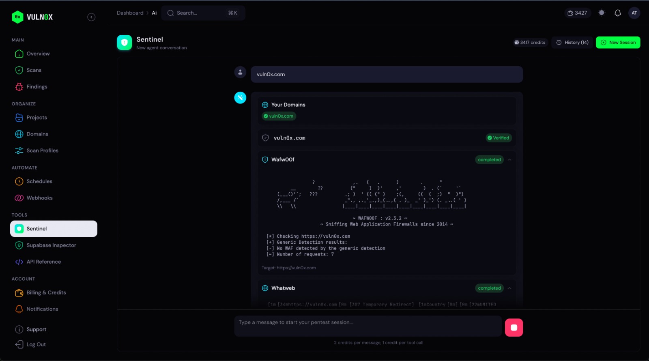Collapse the Whatweb result panel

click(x=509, y=288)
